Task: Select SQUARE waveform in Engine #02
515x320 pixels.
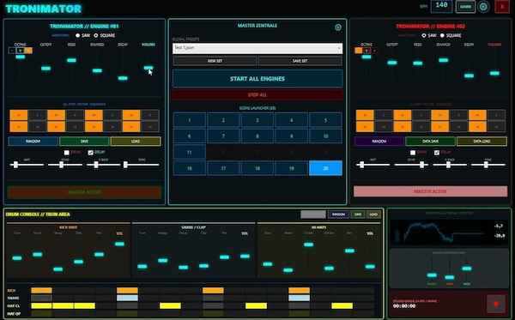Action: (x=442, y=35)
